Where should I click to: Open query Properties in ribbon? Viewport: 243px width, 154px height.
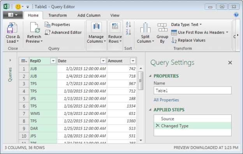point(57,24)
